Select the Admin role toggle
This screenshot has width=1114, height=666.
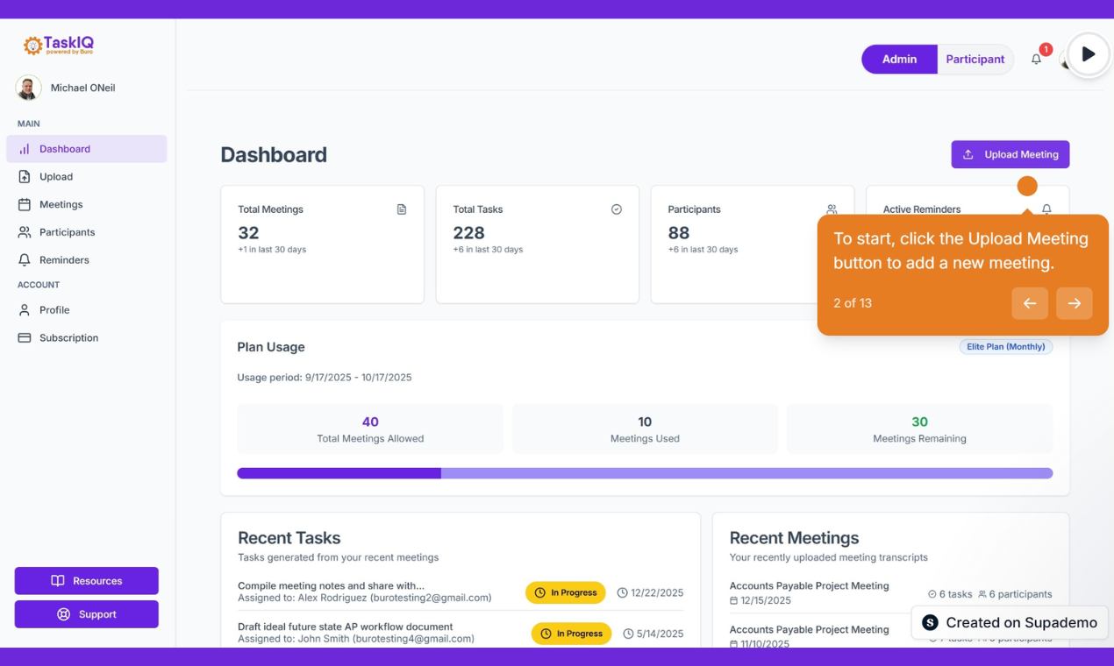pyautogui.click(x=899, y=59)
